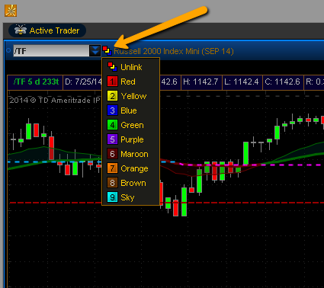This screenshot has width=324, height=288.
Task: Click the /TF symbol input field
Action: [51, 51]
